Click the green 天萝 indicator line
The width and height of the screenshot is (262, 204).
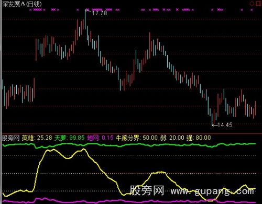point(129,145)
